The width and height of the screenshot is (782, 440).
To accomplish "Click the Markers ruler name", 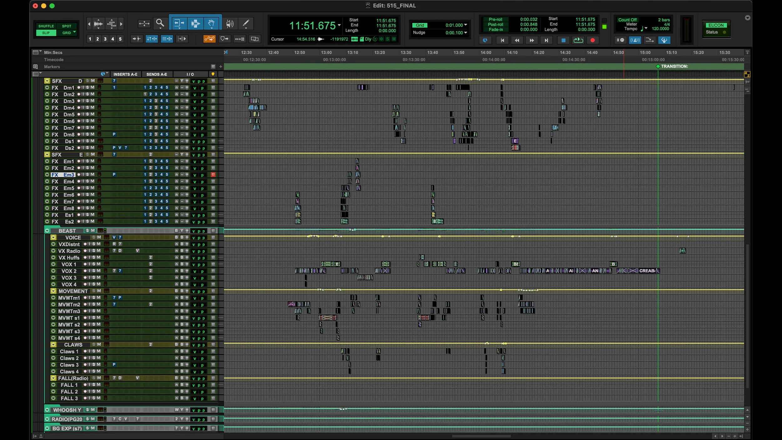I will tap(52, 67).
